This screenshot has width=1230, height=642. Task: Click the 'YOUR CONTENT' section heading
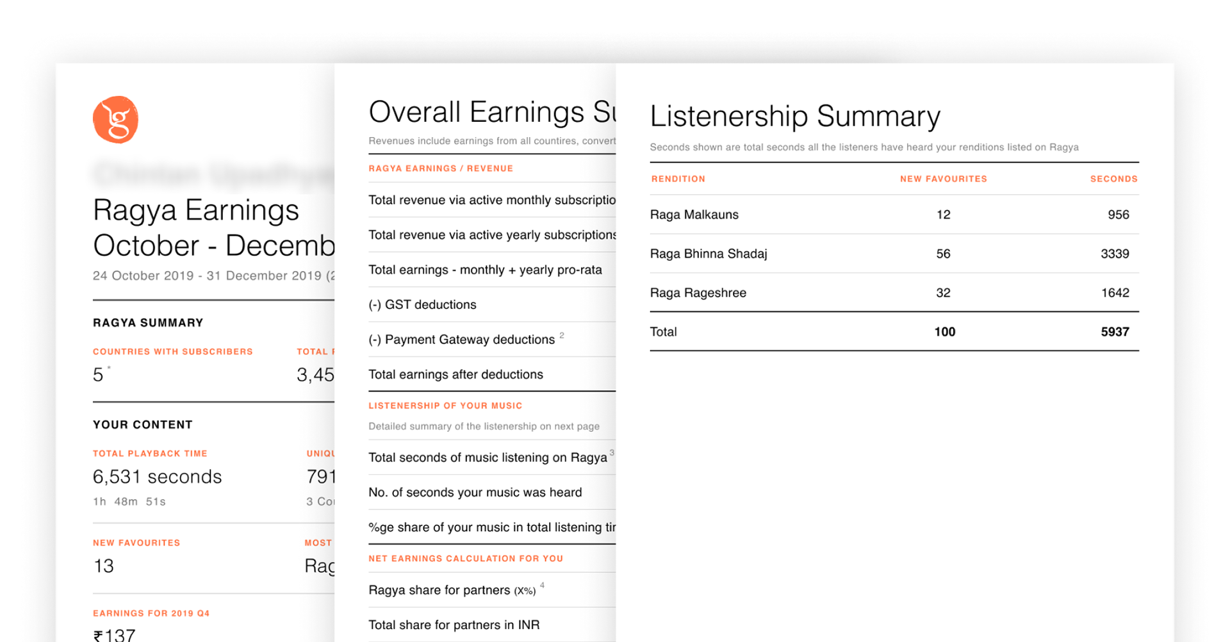coord(143,425)
